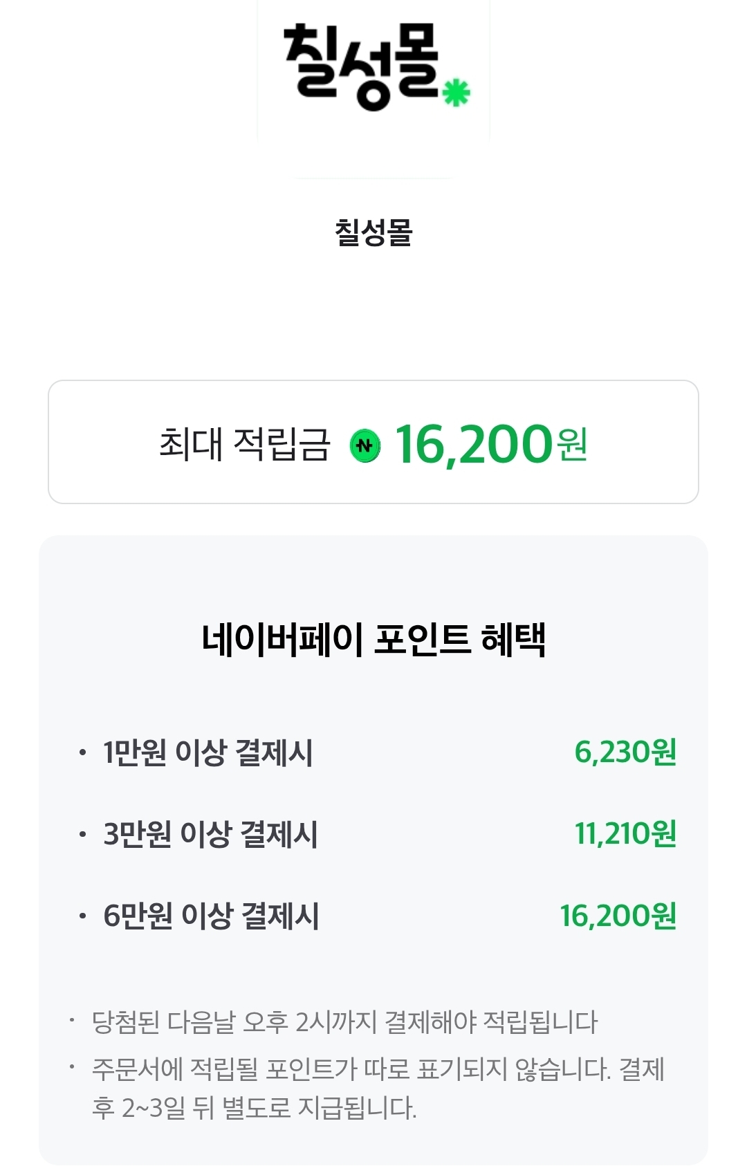Click the bullet before 6만원 이상 결제시
Image resolution: width=747 pixels, height=1166 pixels.
click(82, 916)
